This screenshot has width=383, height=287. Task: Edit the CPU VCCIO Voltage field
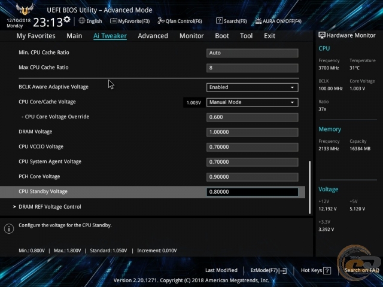click(x=253, y=147)
